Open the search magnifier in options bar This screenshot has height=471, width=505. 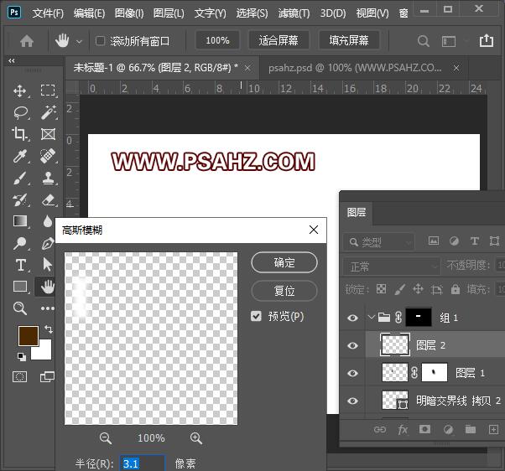pos(423,41)
